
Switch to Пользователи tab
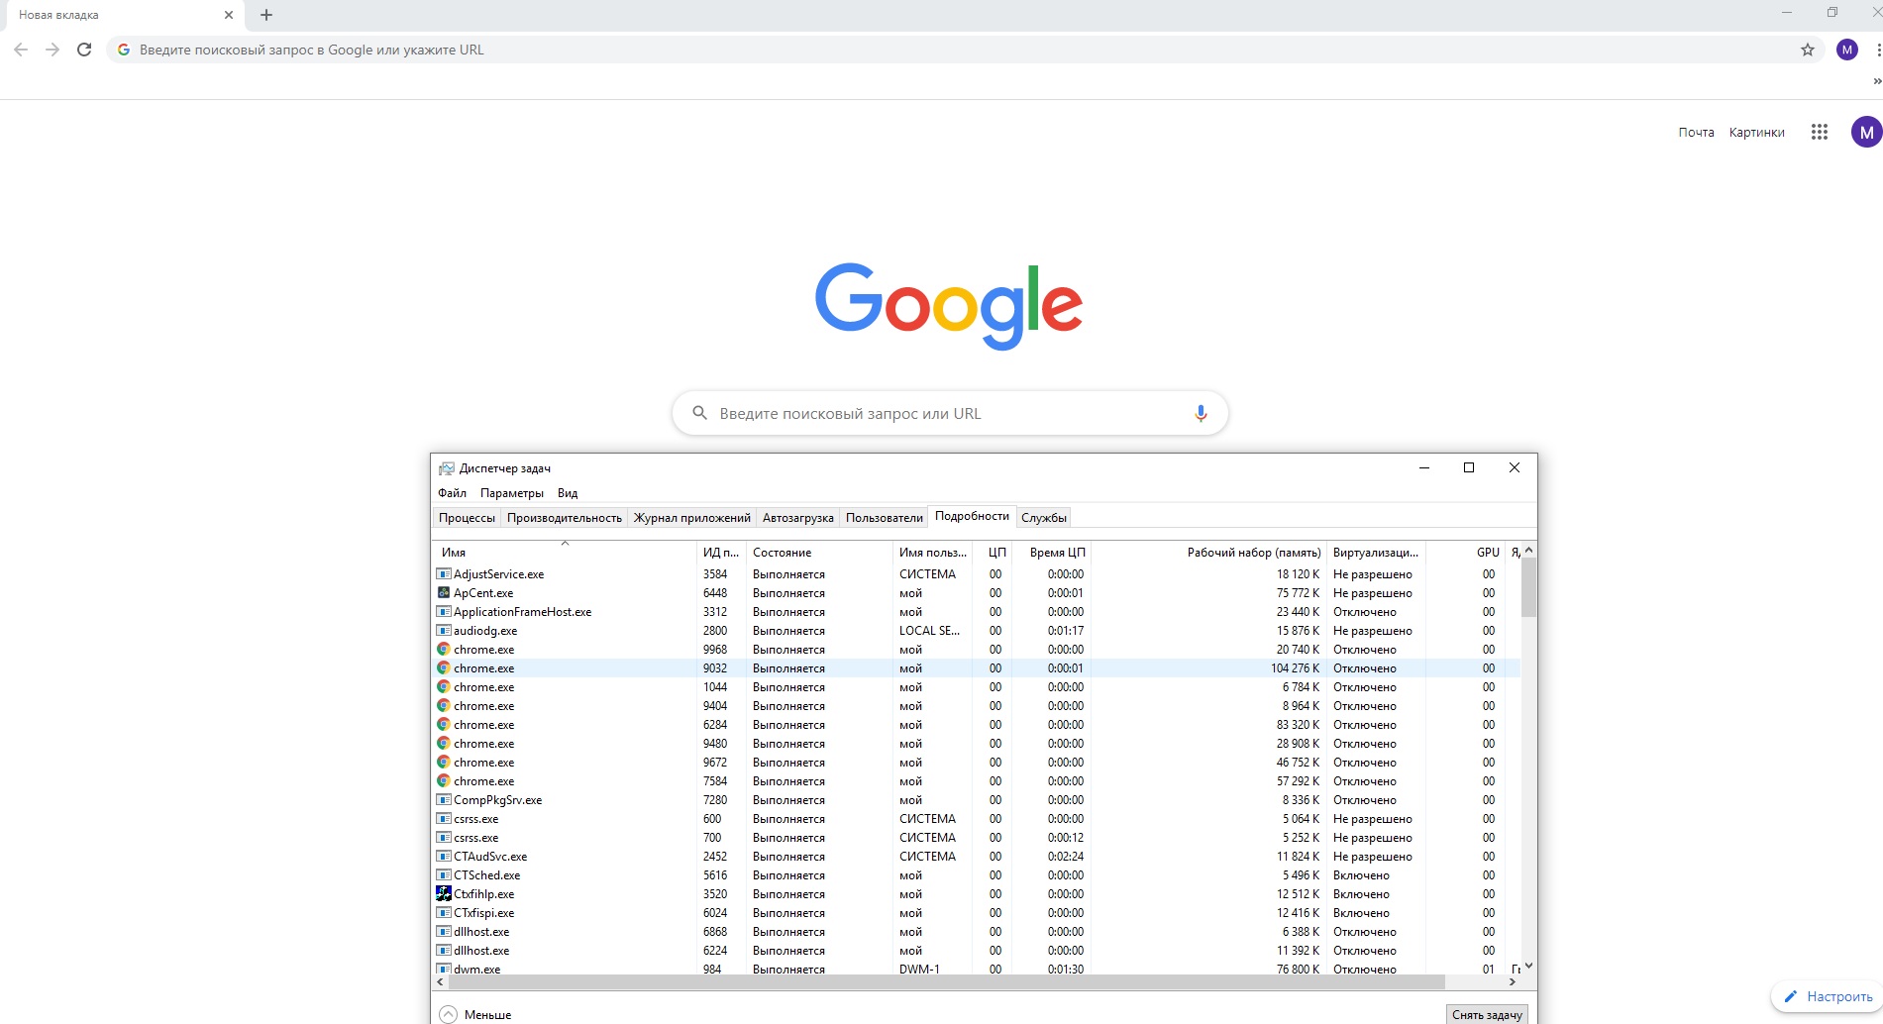pos(885,518)
